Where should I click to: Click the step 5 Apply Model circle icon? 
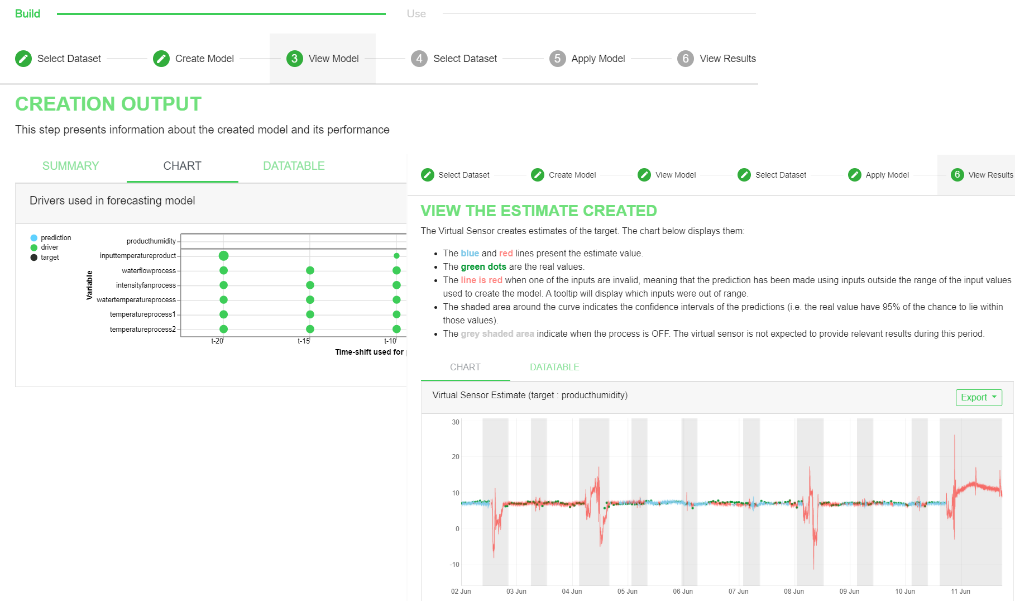point(557,59)
